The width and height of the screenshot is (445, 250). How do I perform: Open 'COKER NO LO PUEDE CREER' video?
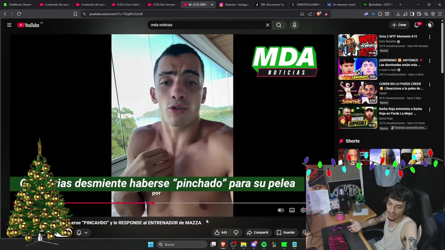point(401,86)
